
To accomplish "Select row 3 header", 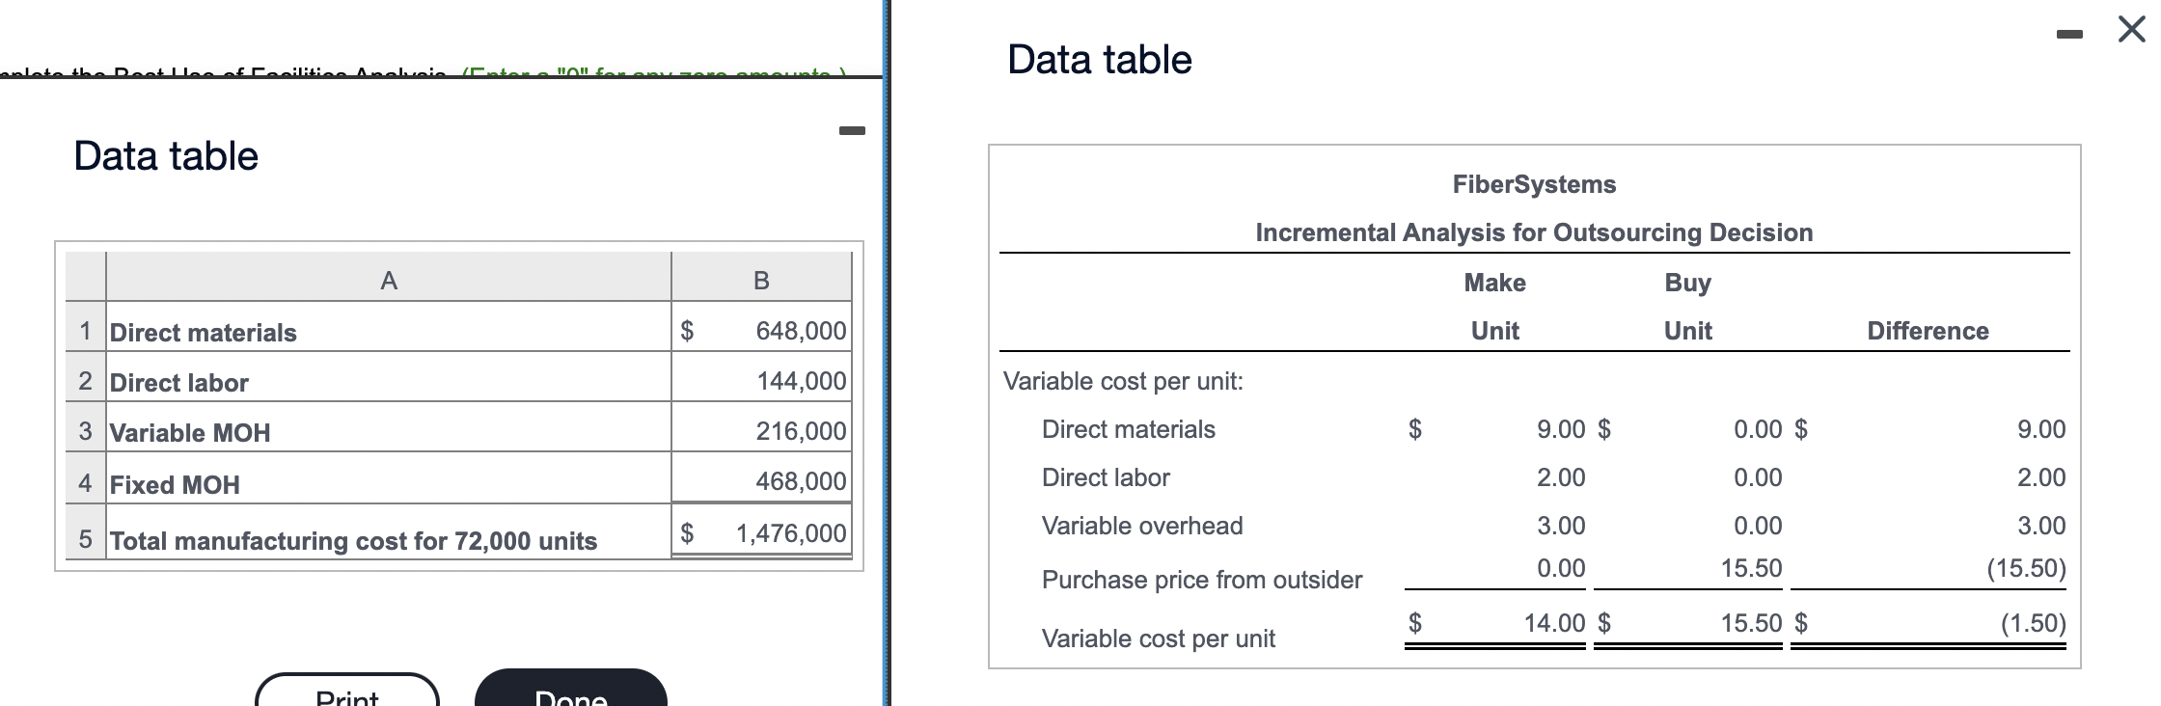I will (x=86, y=431).
